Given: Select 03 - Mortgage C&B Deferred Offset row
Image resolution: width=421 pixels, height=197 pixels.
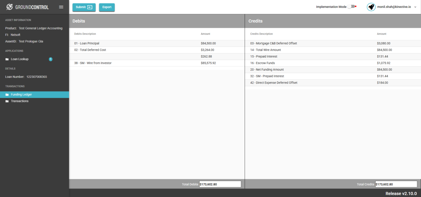Looking at the screenshot, I should (x=333, y=43).
